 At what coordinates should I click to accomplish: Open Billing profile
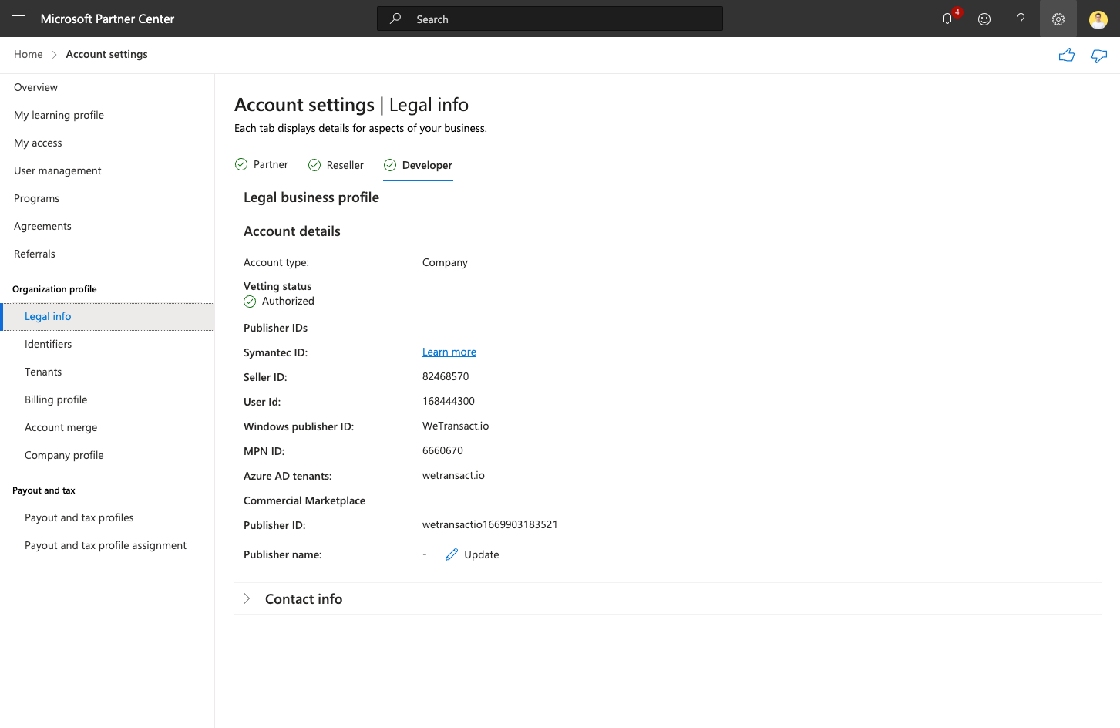(x=55, y=399)
